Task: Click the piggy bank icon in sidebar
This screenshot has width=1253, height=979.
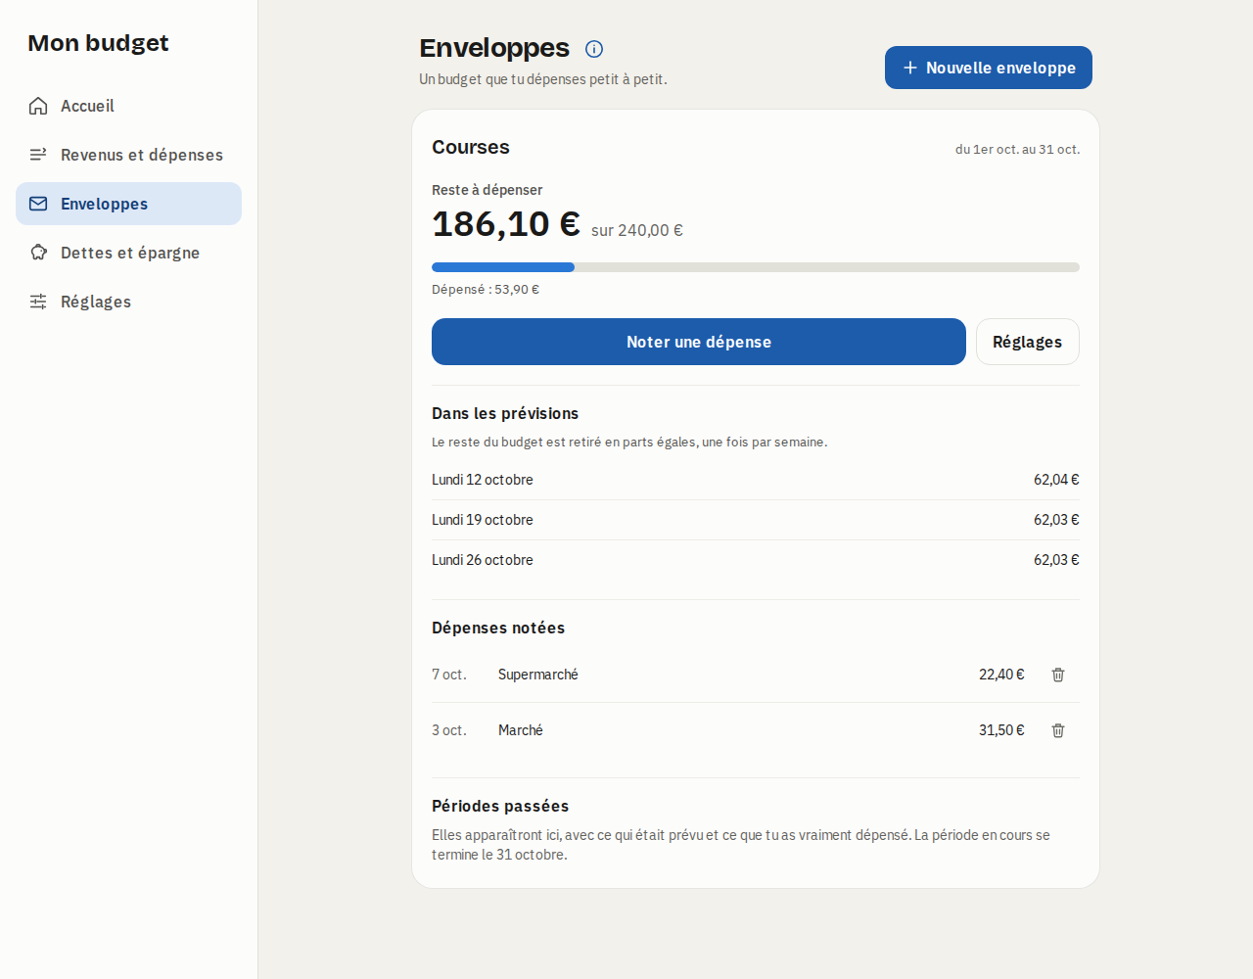Action: (x=38, y=253)
